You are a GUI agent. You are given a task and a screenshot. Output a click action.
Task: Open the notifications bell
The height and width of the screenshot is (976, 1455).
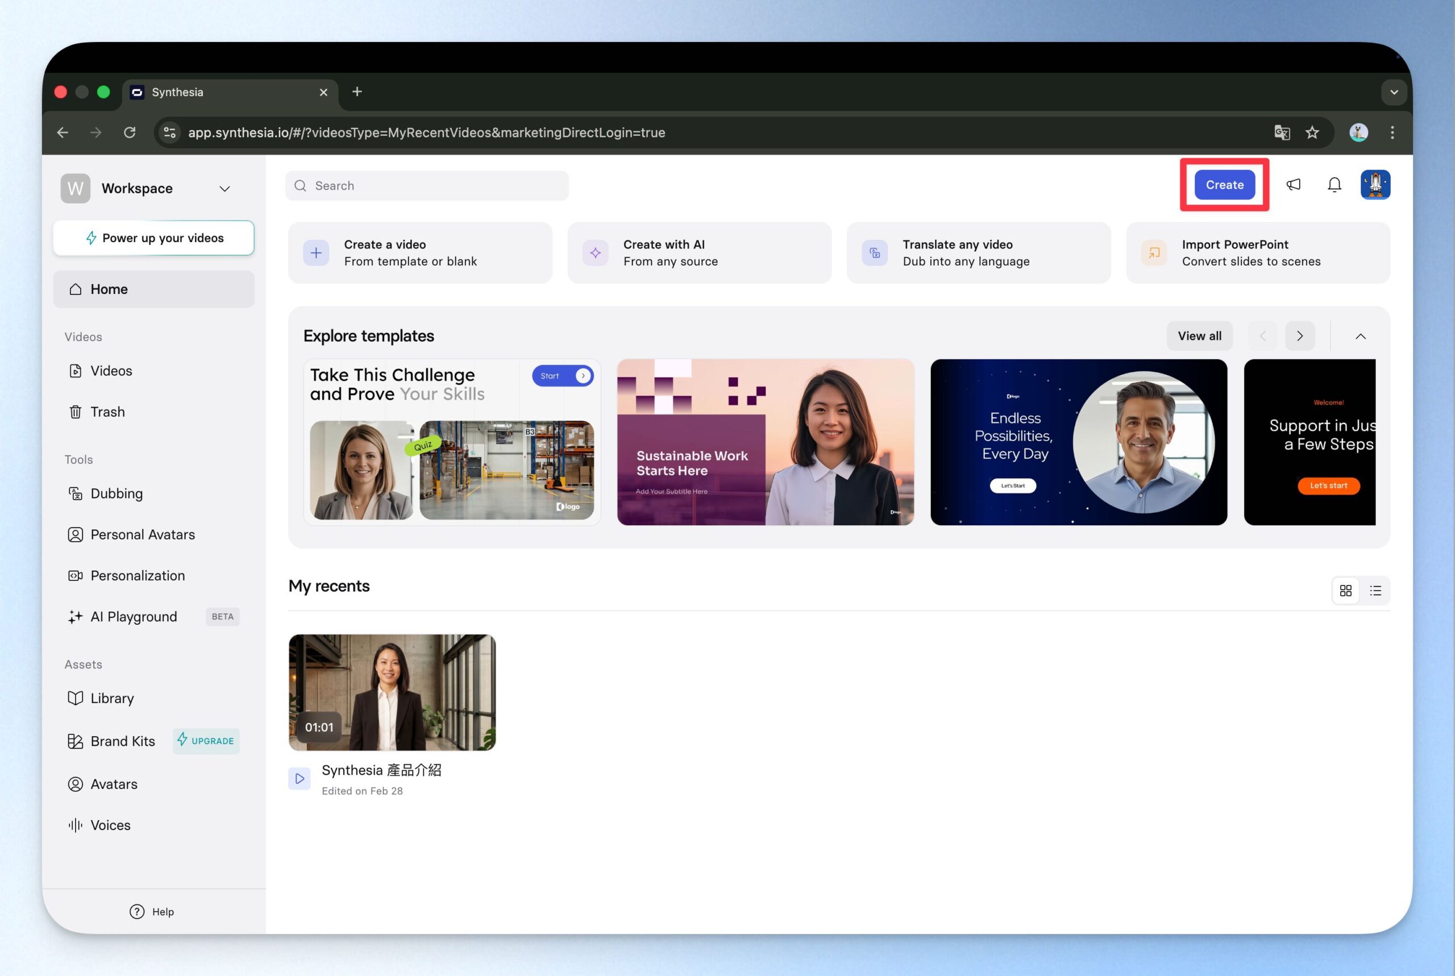pos(1335,185)
